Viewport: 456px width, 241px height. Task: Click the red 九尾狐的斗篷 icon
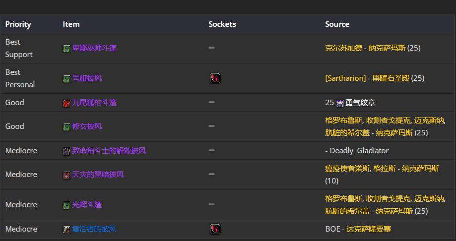click(x=66, y=103)
